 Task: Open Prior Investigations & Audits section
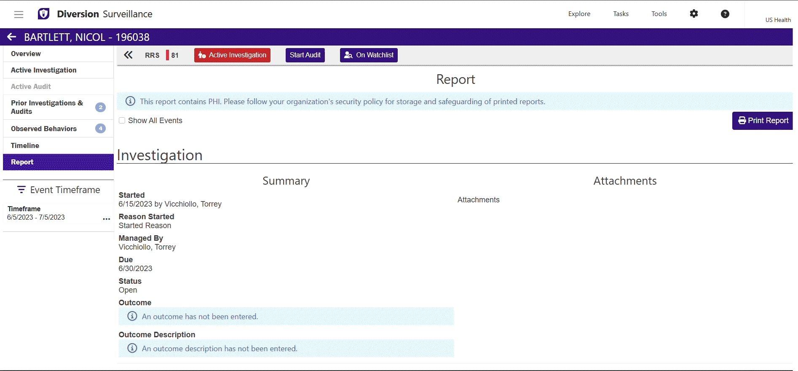[47, 107]
